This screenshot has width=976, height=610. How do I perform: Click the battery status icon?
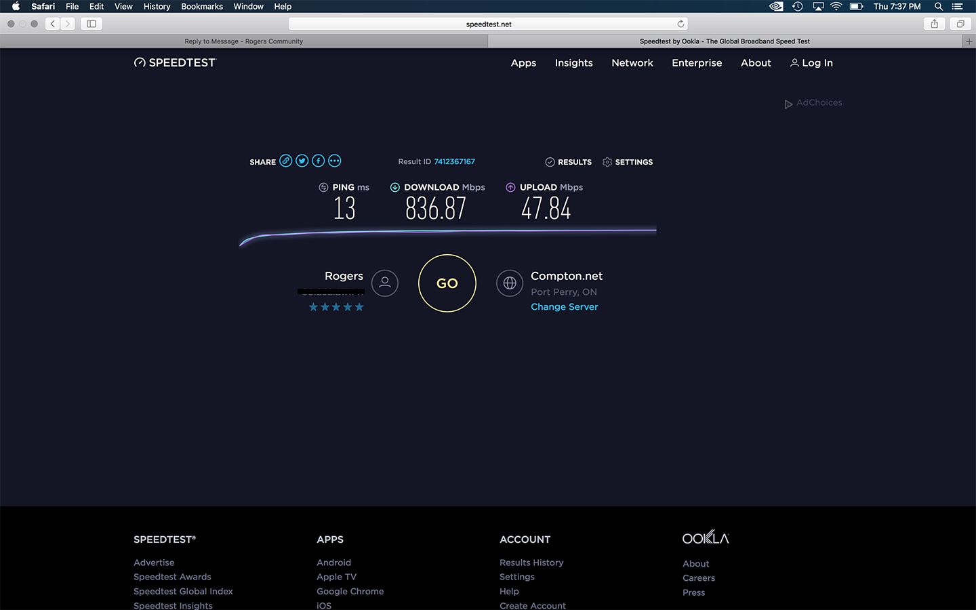click(857, 6)
